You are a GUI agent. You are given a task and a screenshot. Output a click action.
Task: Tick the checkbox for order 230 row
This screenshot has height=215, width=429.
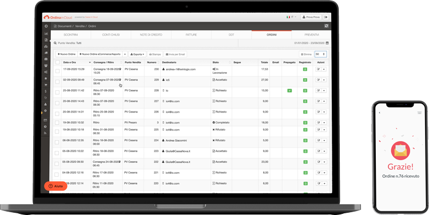(57, 71)
